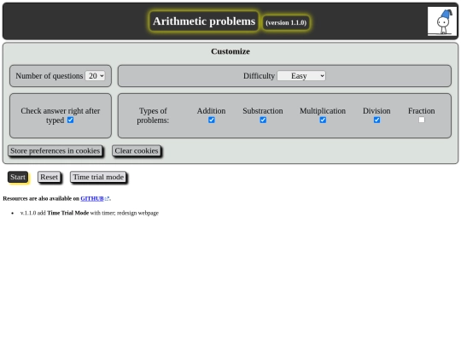Toggle Check answer right after typed
The image size is (461, 346).
point(70,120)
